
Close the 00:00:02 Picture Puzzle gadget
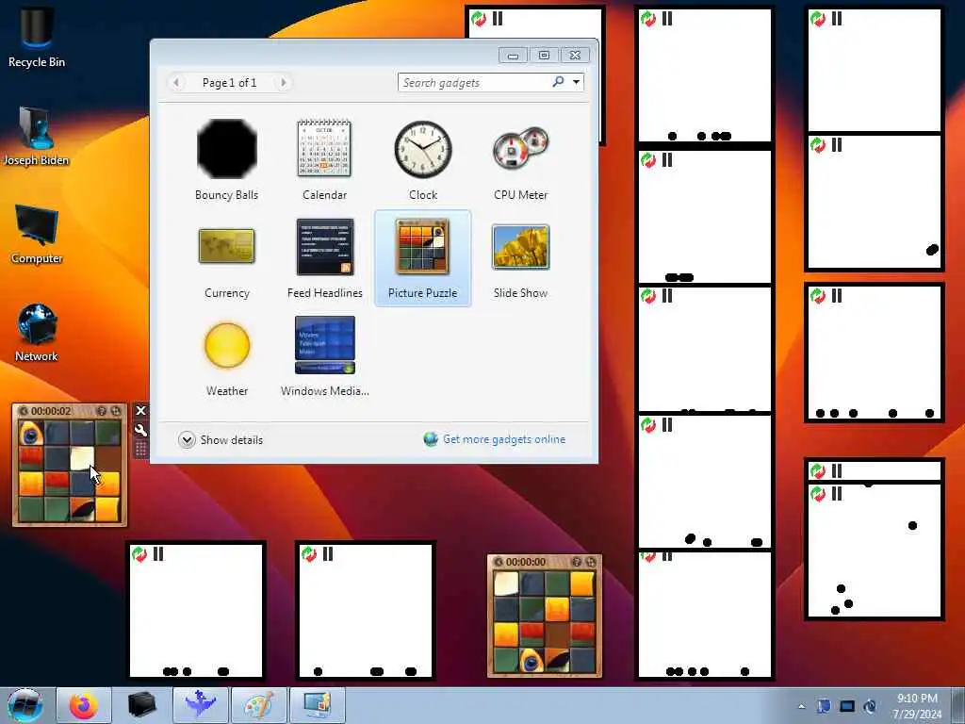(x=141, y=411)
